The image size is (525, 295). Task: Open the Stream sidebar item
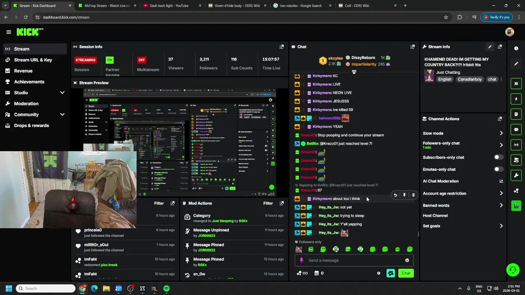(34, 49)
